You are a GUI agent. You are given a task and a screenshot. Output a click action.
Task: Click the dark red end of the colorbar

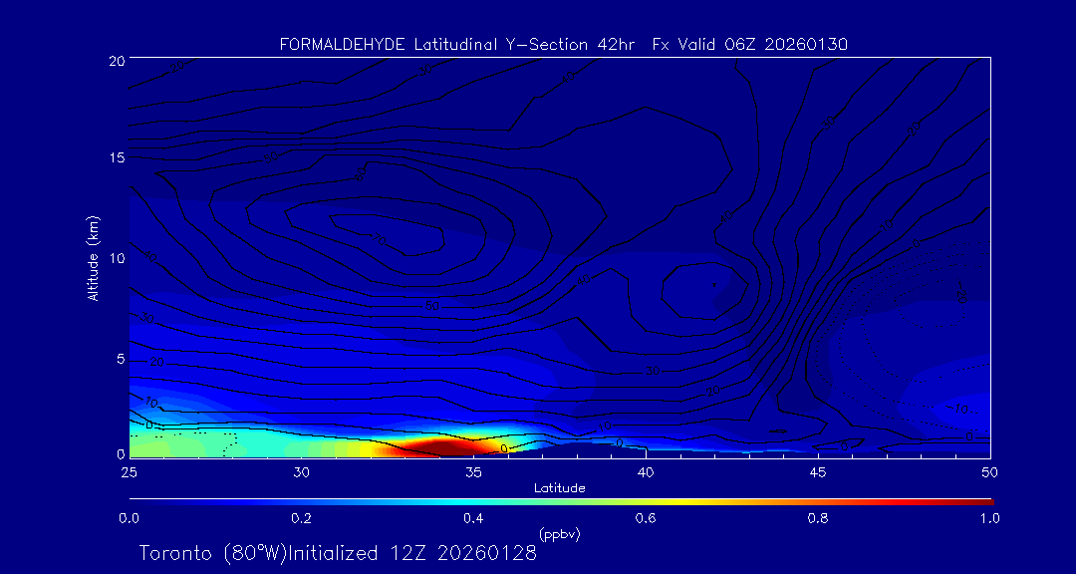(x=981, y=501)
